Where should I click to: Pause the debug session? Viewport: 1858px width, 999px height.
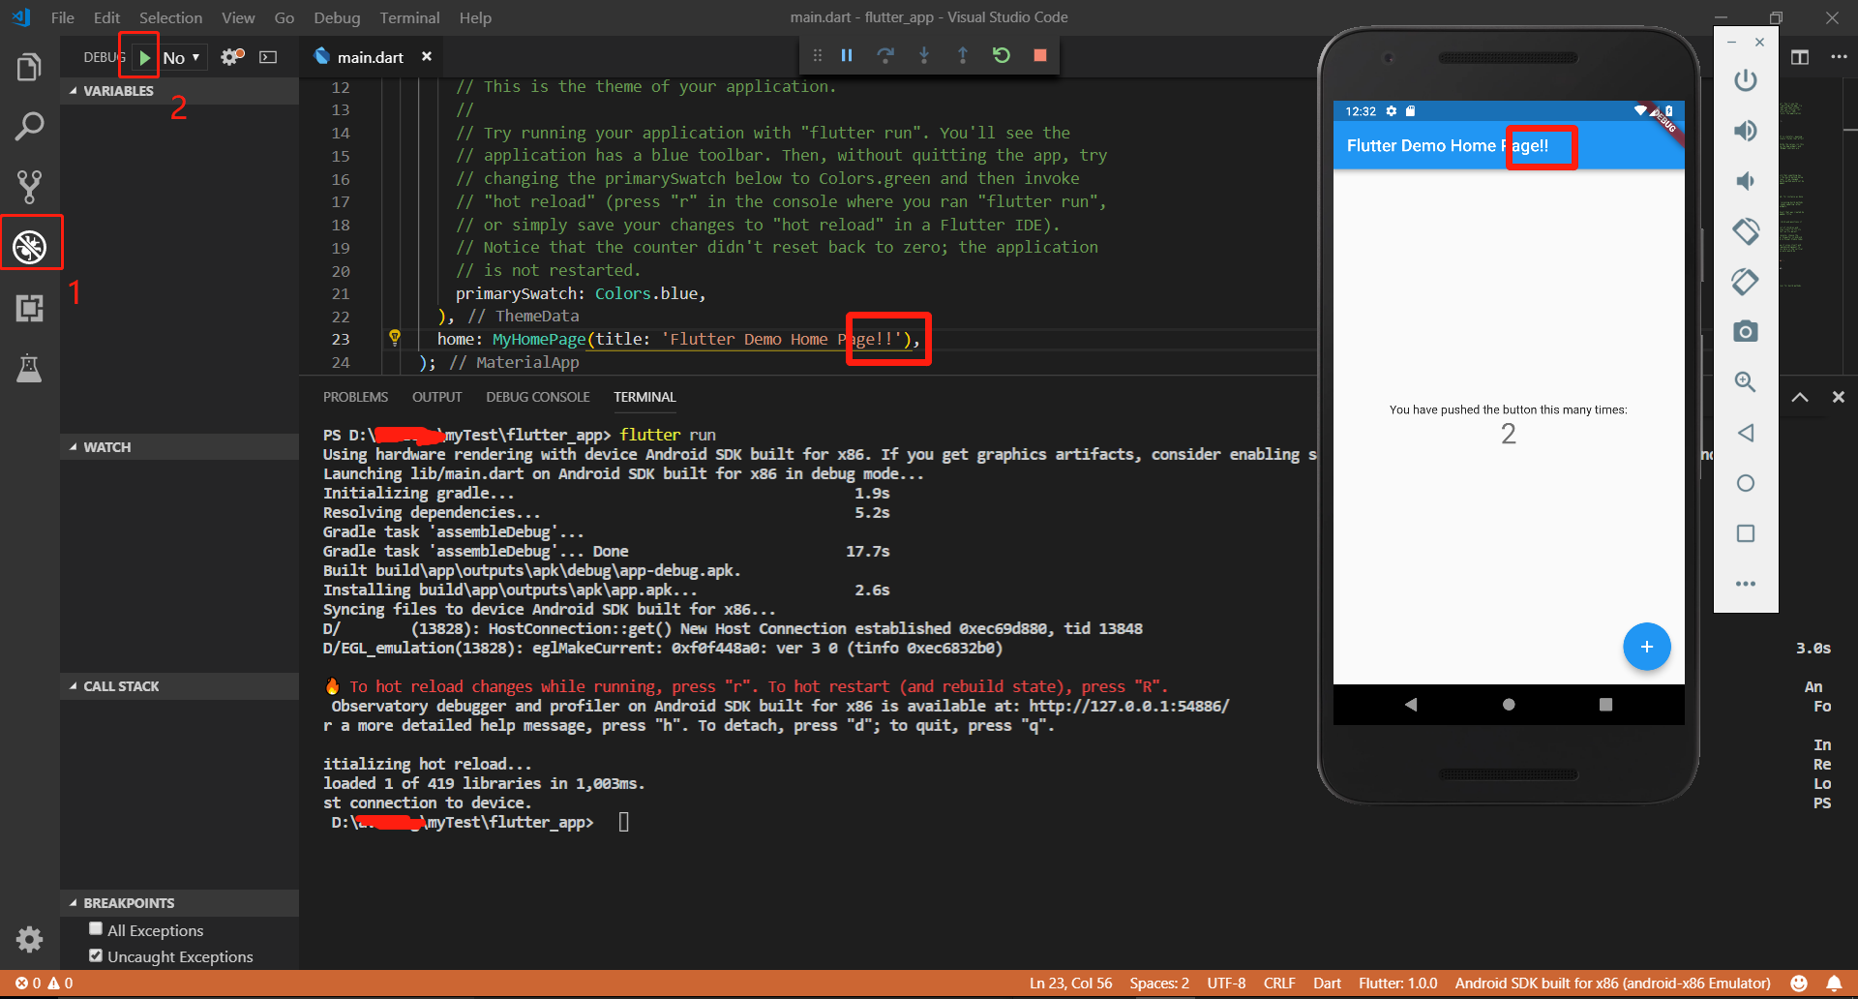(847, 55)
